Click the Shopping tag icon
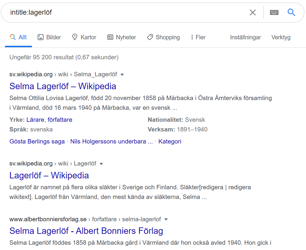The width and height of the screenshot is (306, 250). (150, 37)
